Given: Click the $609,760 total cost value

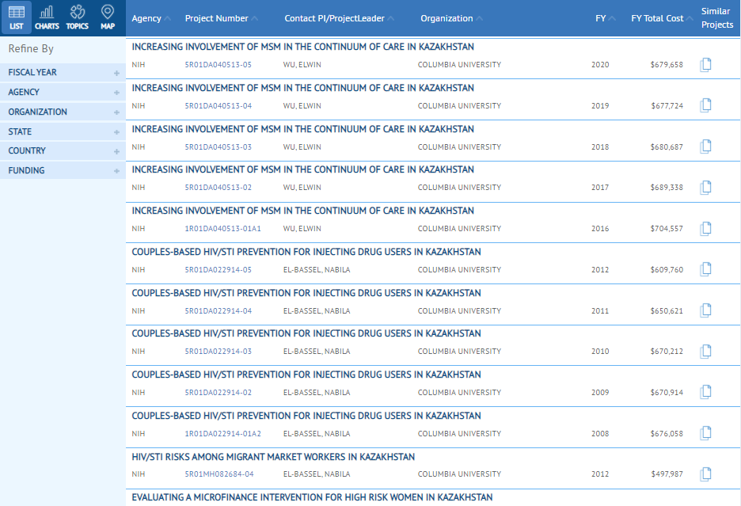Looking at the screenshot, I should point(667,270).
